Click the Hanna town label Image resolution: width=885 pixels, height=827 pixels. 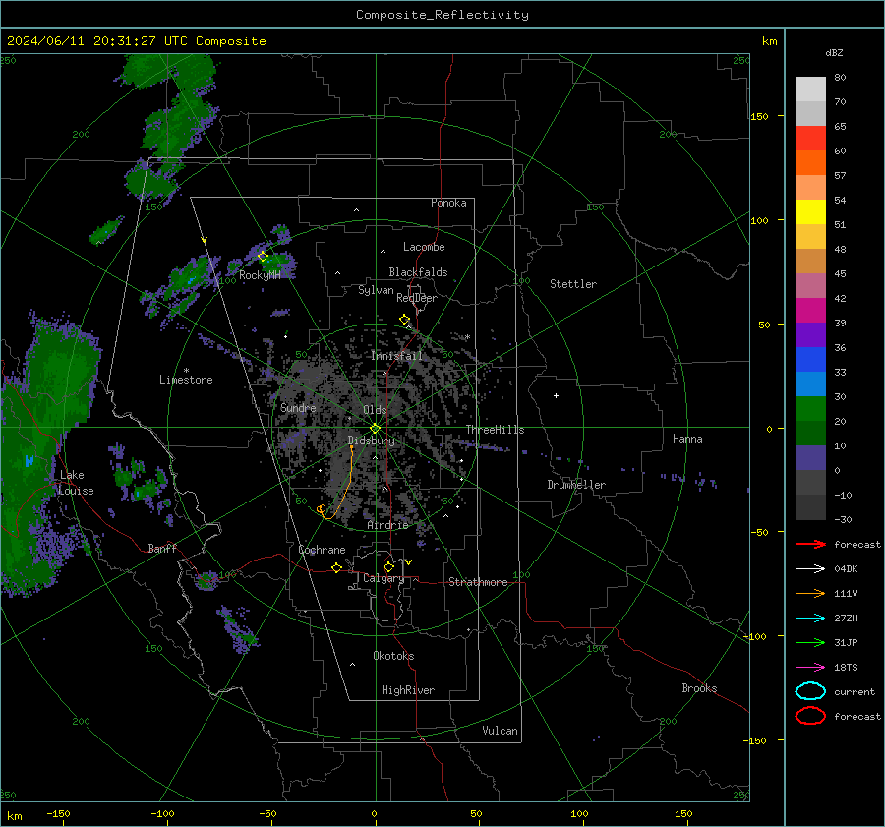coord(687,439)
